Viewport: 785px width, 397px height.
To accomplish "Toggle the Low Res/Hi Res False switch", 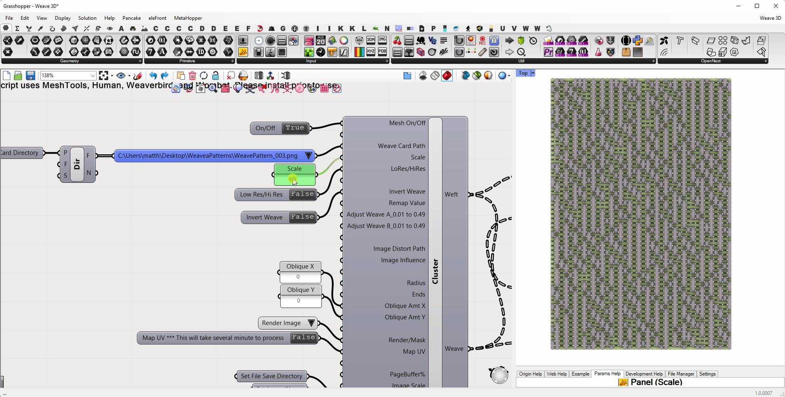I will click(303, 194).
